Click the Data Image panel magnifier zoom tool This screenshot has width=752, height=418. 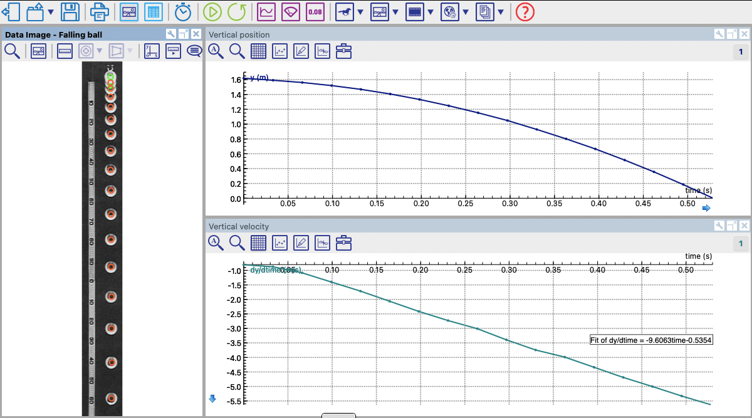(x=12, y=51)
